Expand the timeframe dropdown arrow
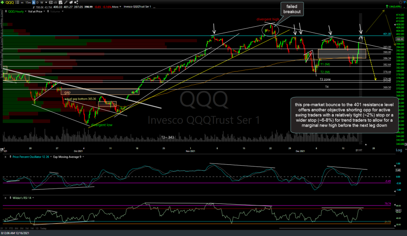Screen dimensions: 407x236 coord(46,3)
